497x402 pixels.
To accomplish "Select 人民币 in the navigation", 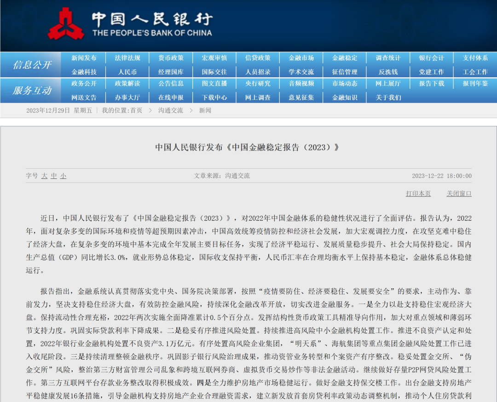I will pos(127,72).
